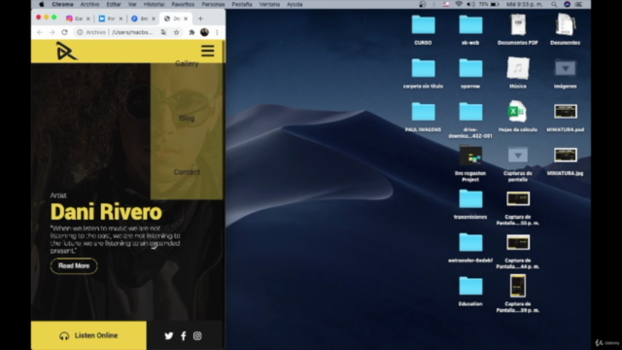The width and height of the screenshot is (622, 350).
Task: Open the Ayuda menu
Action: [x=294, y=4]
